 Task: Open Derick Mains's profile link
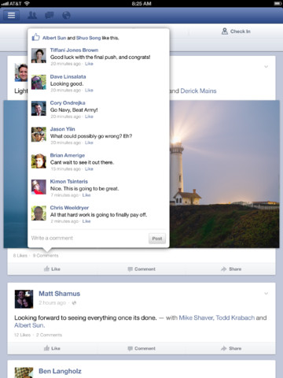198,91
